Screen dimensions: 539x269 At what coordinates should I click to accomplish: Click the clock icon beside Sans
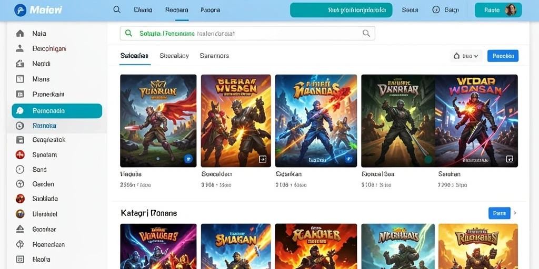20,169
